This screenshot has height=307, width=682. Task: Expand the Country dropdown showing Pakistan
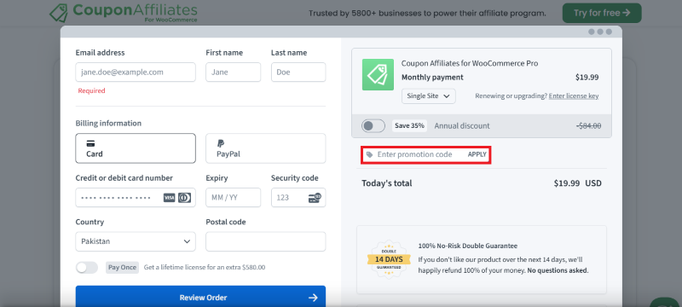click(136, 241)
